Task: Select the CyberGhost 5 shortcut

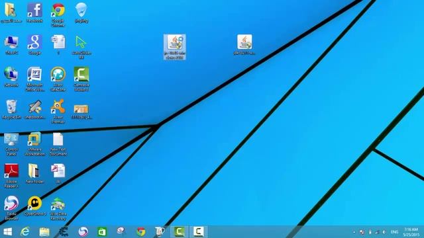Action: click(x=34, y=206)
